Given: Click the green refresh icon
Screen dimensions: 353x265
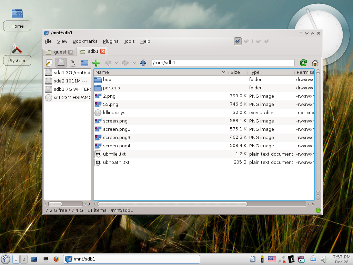Looking at the screenshot, I should pyautogui.click(x=303, y=63).
